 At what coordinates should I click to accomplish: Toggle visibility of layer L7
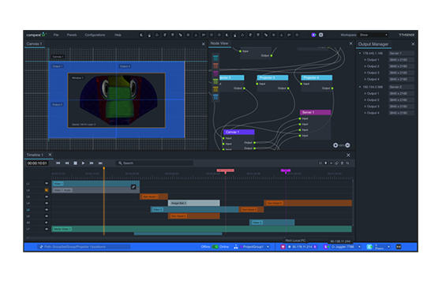[x=47, y=229]
